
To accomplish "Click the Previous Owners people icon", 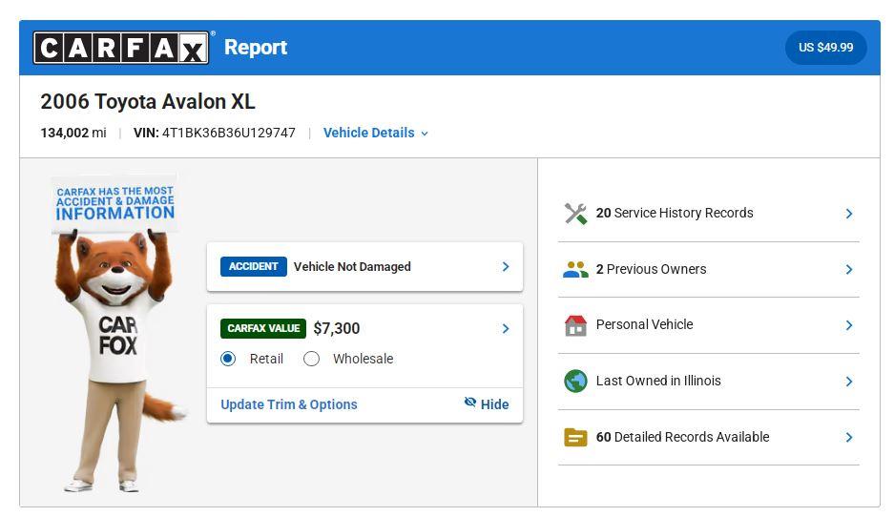I will click(575, 270).
